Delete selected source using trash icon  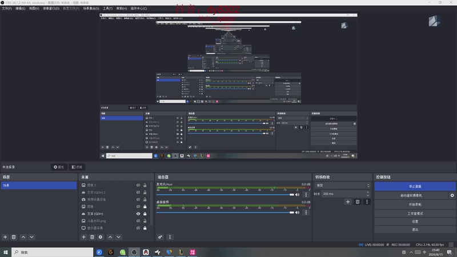pos(92,237)
